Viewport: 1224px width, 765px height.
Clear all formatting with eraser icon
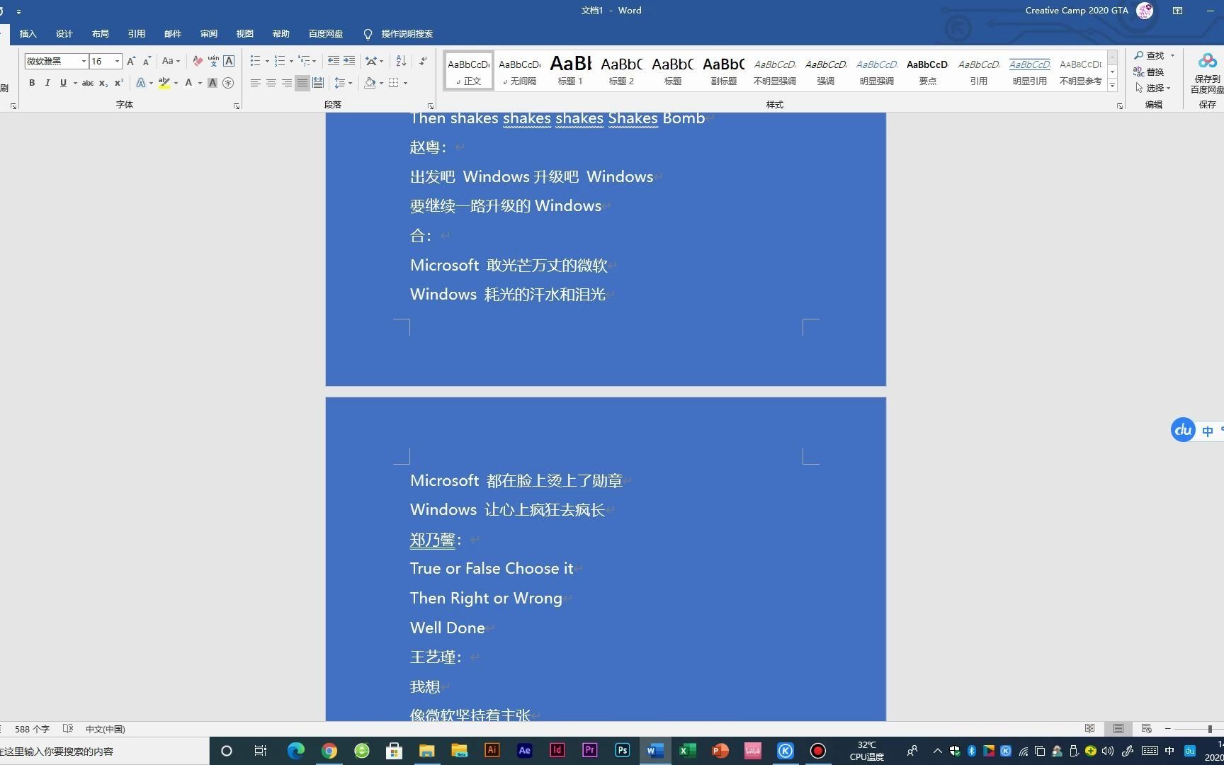click(198, 61)
